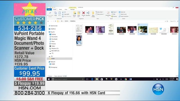Open Windows Start menu
The height and width of the screenshot is (101, 180).
coord(49,79)
